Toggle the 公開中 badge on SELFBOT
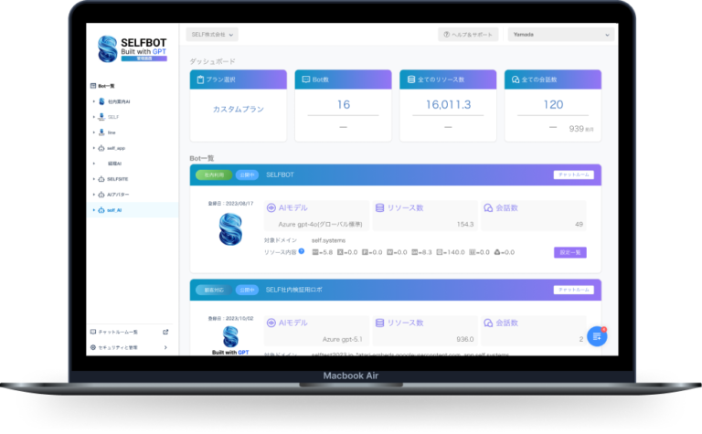702x434 pixels. [247, 174]
